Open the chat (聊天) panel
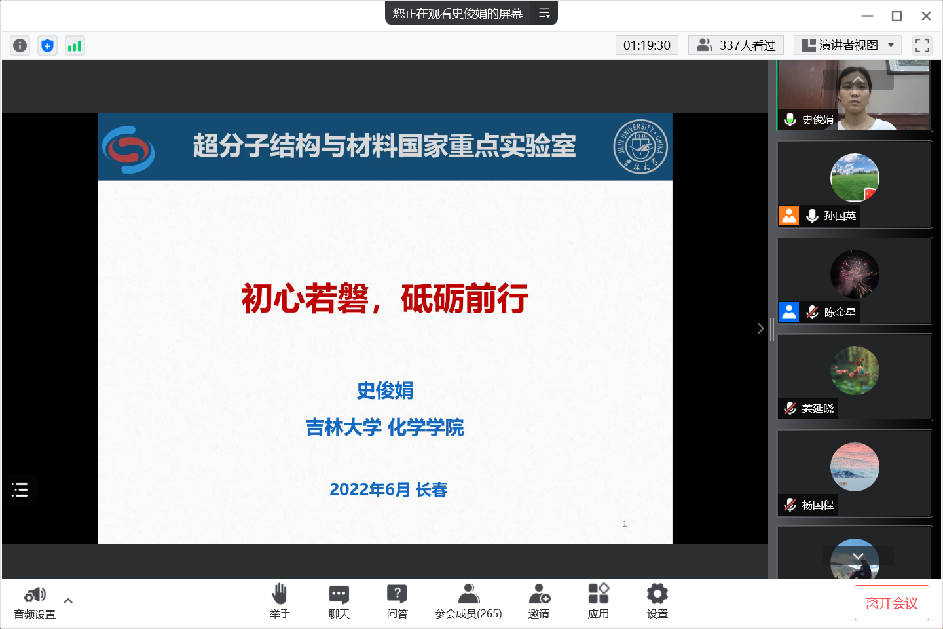Image resolution: width=943 pixels, height=629 pixels. pos(339,601)
